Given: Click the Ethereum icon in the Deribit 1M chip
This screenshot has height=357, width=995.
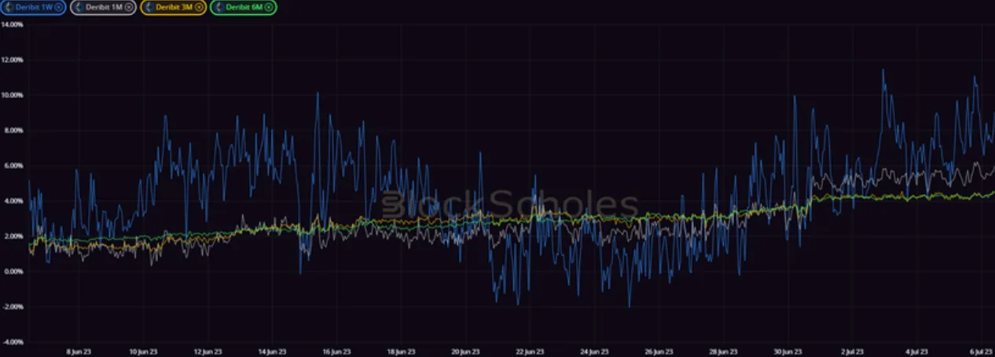Looking at the screenshot, I should tap(79, 7).
